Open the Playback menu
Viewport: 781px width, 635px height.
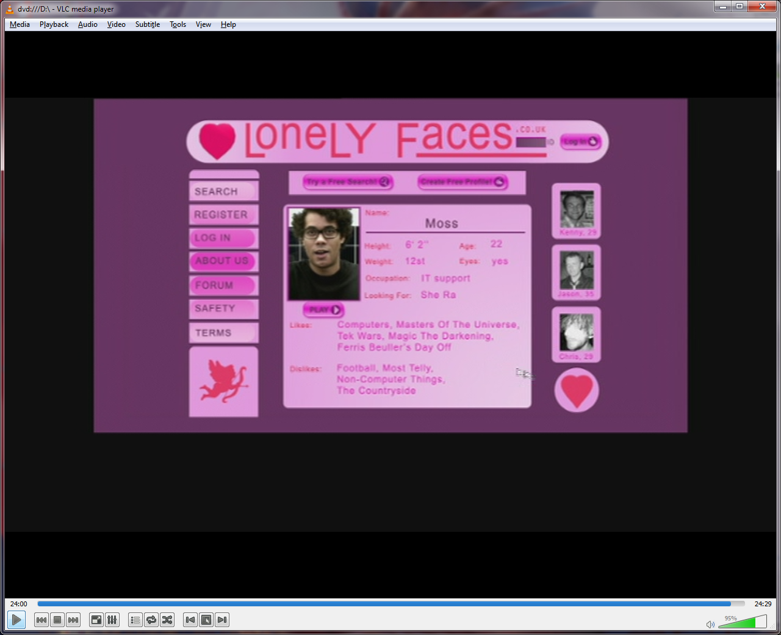coord(54,24)
